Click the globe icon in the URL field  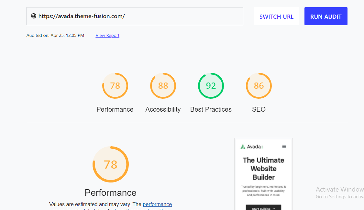coord(34,16)
